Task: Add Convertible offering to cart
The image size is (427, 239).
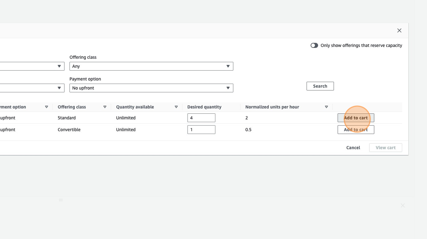Action: click(356, 130)
